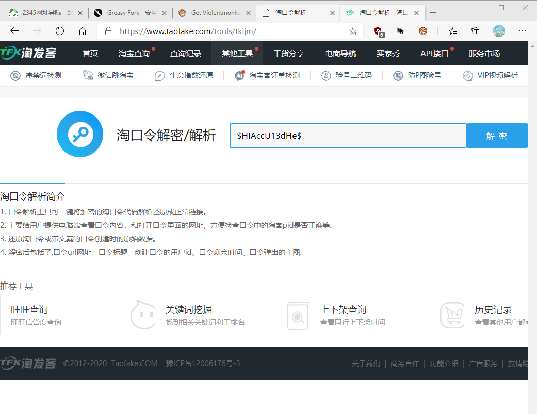537x414 pixels.
Task: Reload the current page
Action: (x=60, y=31)
